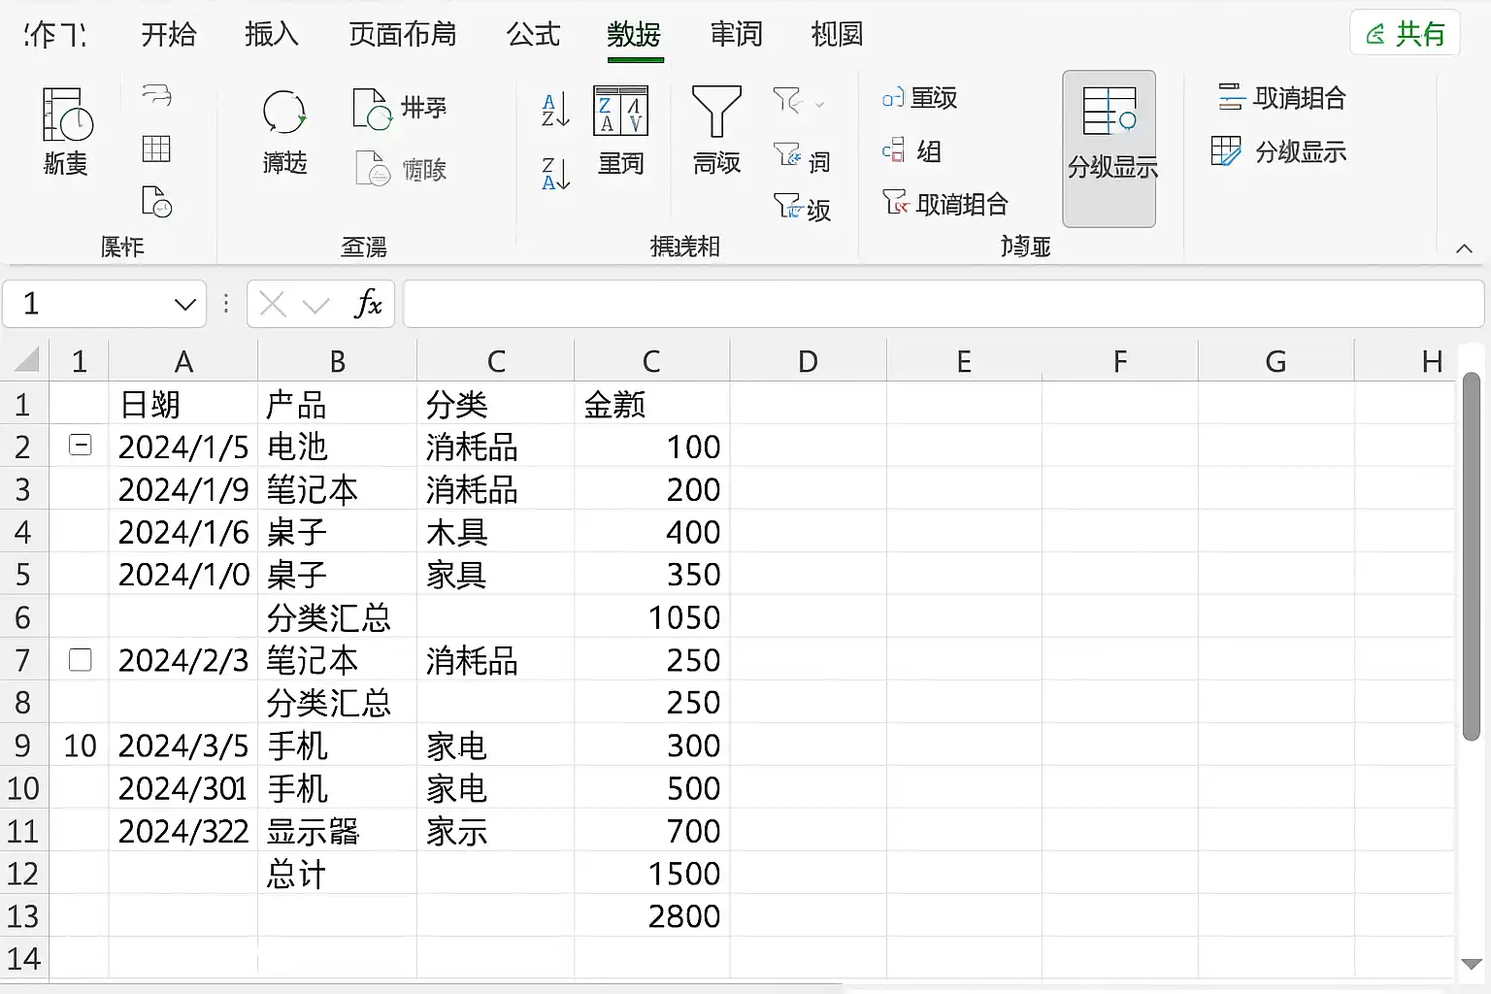Image resolution: width=1491 pixels, height=994 pixels.
Task: Click the share button at top right
Action: pos(1405,34)
